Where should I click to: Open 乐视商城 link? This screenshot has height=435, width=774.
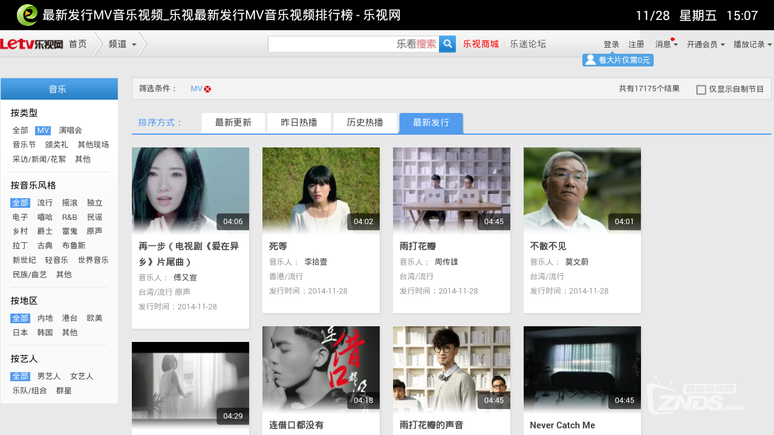(x=481, y=44)
